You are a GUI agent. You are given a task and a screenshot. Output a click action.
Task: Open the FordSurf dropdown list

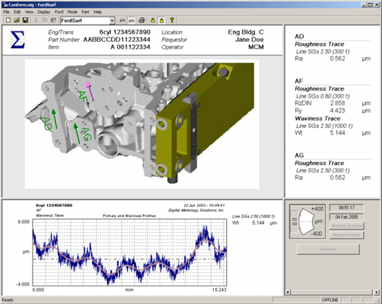[x=112, y=21]
